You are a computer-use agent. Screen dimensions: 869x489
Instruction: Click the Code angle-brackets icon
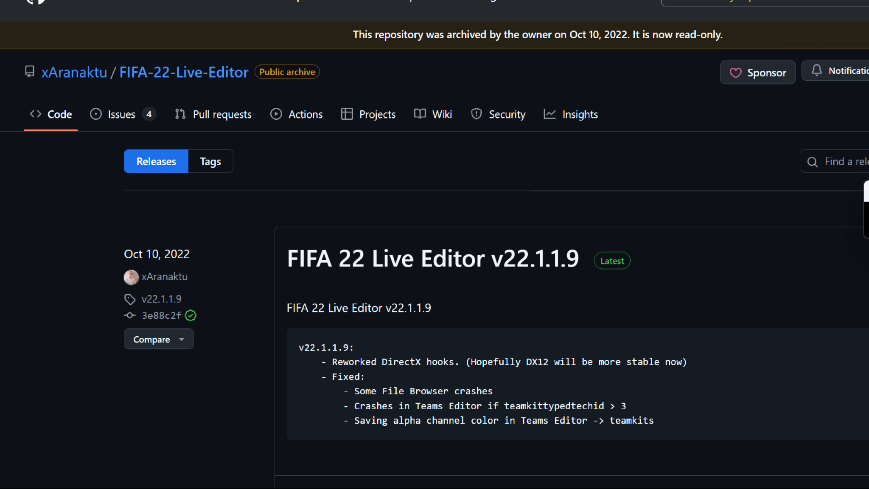[x=36, y=114]
